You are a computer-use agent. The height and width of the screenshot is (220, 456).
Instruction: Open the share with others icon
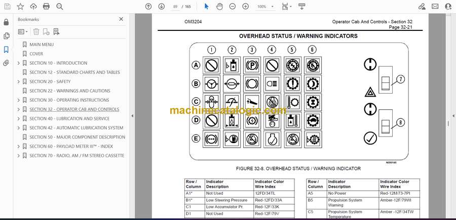pos(448,7)
